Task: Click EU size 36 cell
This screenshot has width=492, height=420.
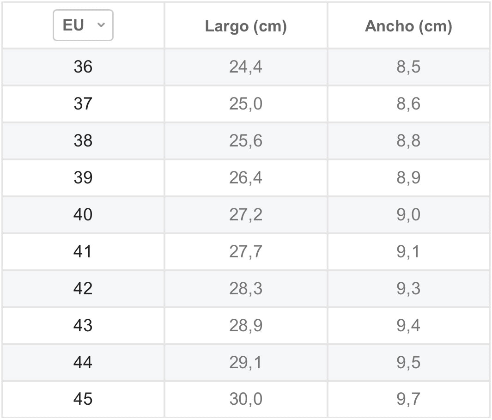Action: pos(83,67)
